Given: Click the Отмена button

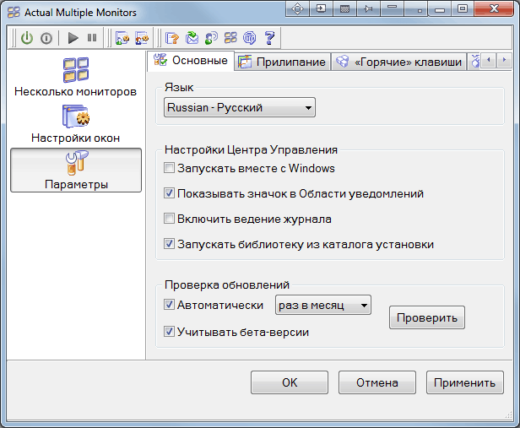Looking at the screenshot, I should [377, 382].
